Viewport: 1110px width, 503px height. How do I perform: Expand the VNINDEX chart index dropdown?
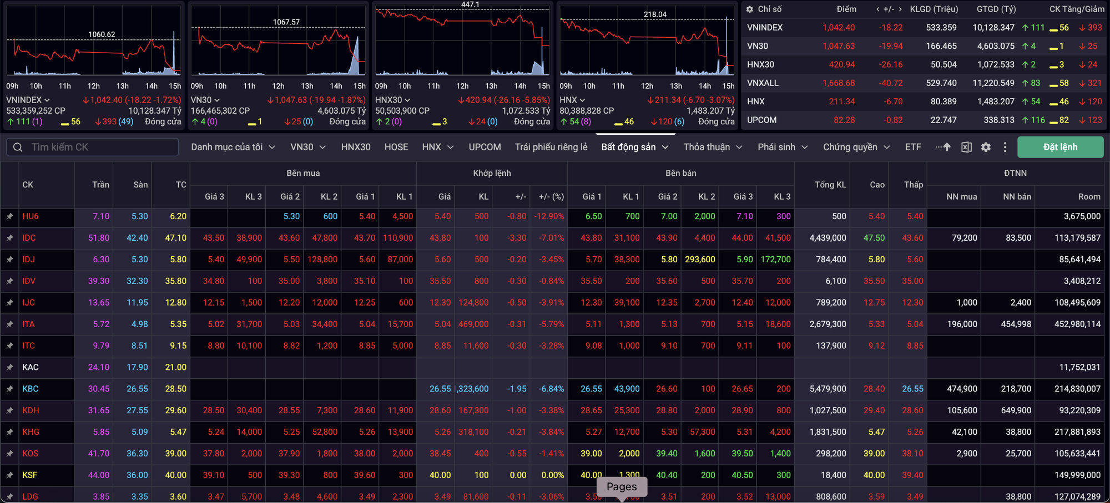tap(47, 100)
